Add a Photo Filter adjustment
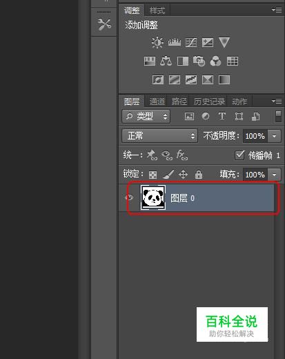This screenshot has width=285, height=359. tap(199, 61)
